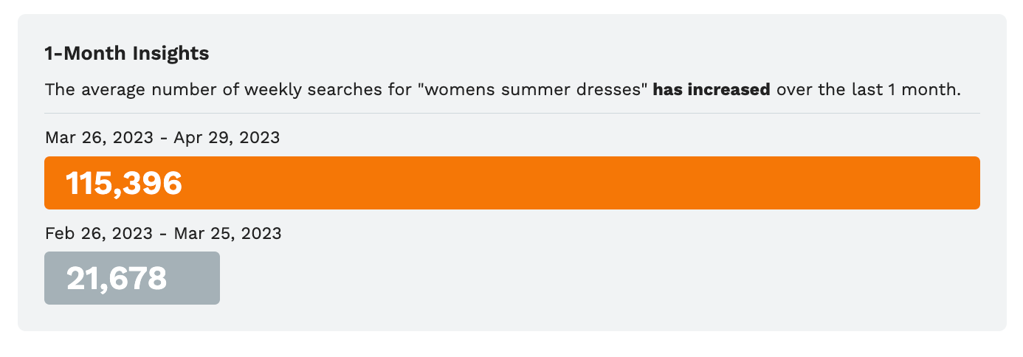Click "over the last 1 month" phrase
1023x357 pixels.
tap(867, 90)
